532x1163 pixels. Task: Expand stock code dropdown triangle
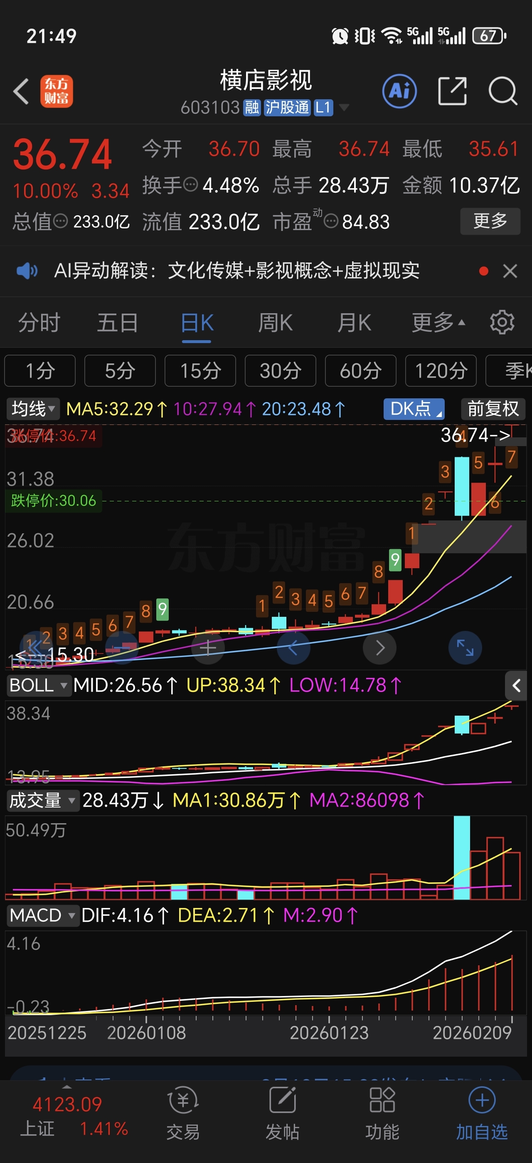pos(344,108)
